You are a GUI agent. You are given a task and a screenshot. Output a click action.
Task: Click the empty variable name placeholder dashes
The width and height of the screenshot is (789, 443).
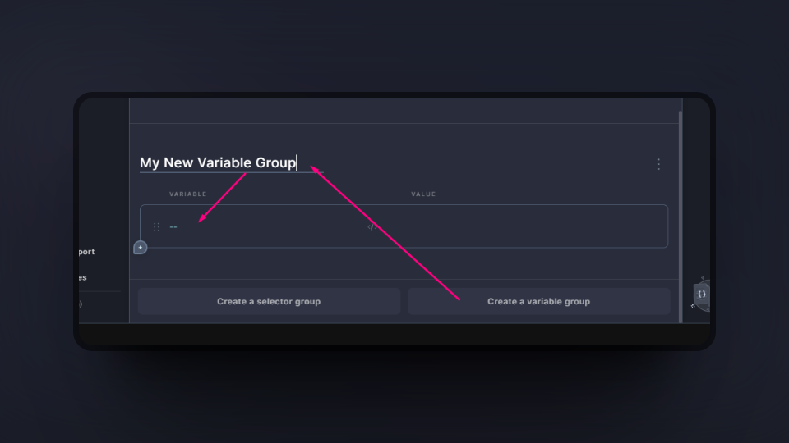tap(173, 227)
